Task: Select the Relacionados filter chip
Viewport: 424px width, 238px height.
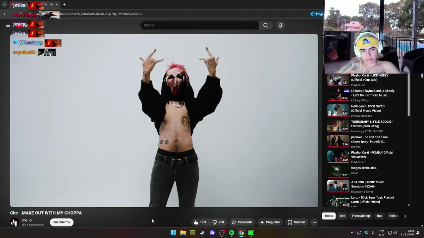Action: tap(394, 216)
